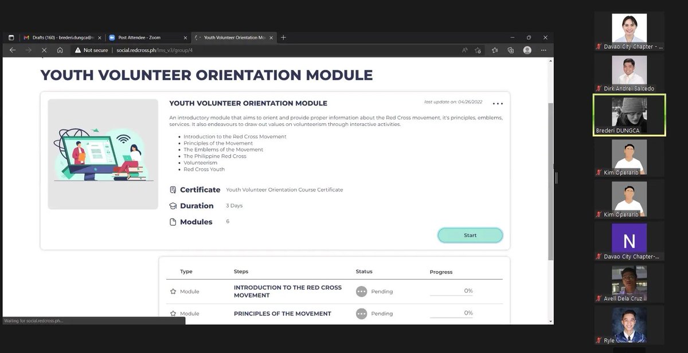This screenshot has width=688, height=353.
Task: Select Avell Dela Cruz's video tile
Action: (x=630, y=284)
